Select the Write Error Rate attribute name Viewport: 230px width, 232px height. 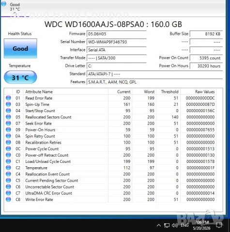click(39, 200)
